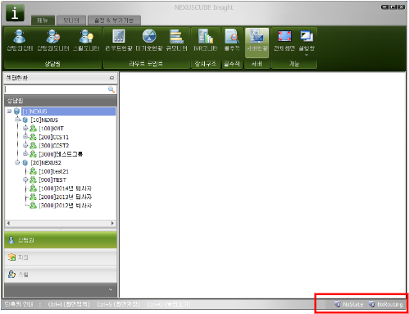Click the [20]NEXUS2 cube icon
This screenshot has width=409, height=314.
25,162
